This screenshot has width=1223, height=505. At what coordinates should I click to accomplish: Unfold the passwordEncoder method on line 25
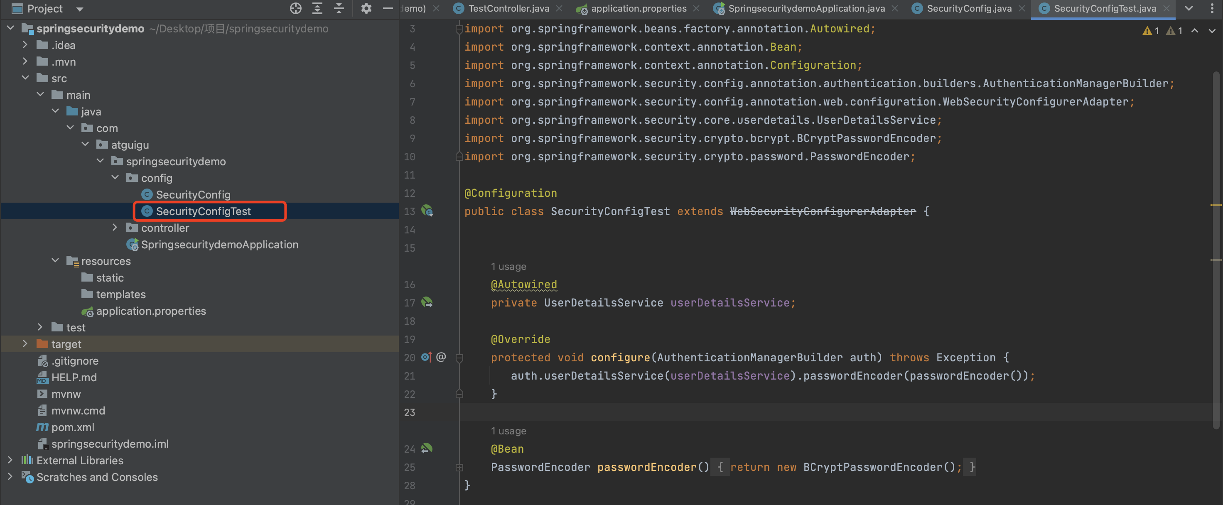pyautogui.click(x=459, y=467)
